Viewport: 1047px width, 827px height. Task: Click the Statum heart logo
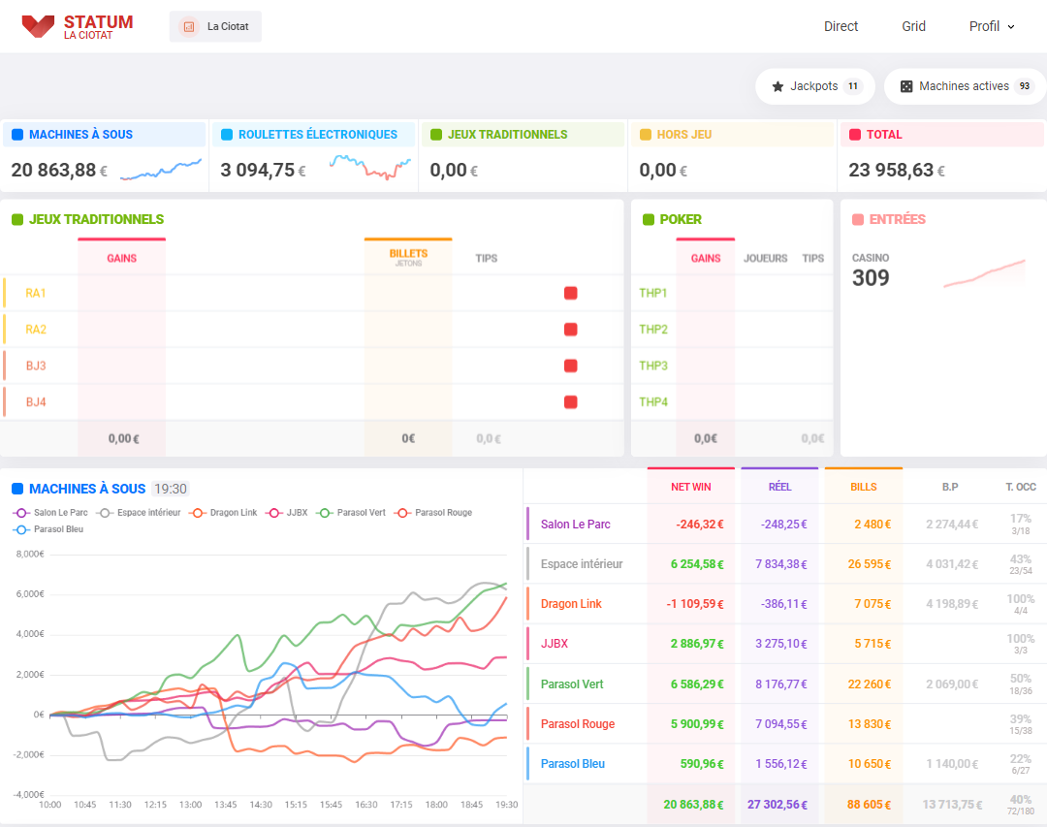(36, 25)
